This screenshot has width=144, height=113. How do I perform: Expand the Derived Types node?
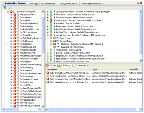pyautogui.click(x=51, y=41)
